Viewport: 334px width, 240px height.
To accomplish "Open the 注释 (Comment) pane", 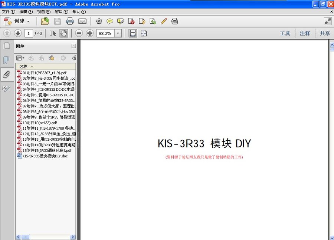I will pyautogui.click(x=305, y=33).
